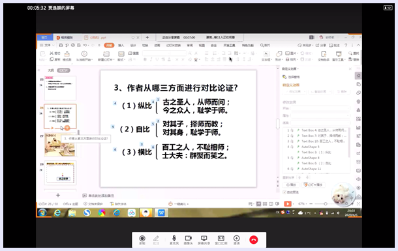Toggle bold formatting

(x=145, y=59)
